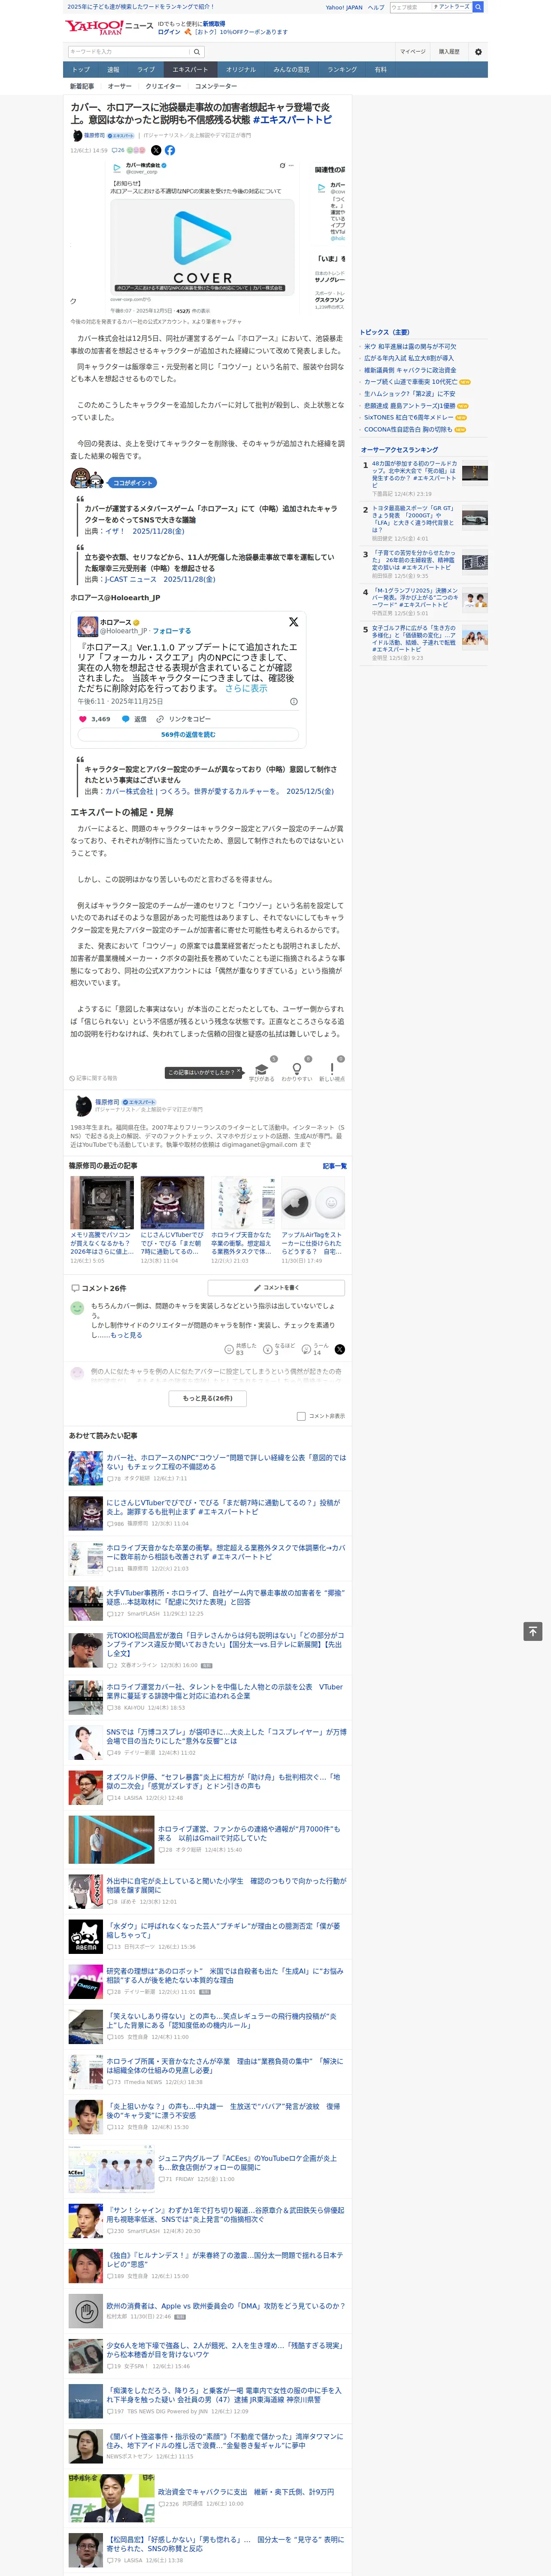
Task: React 共感した on first comment
Action: (241, 1349)
